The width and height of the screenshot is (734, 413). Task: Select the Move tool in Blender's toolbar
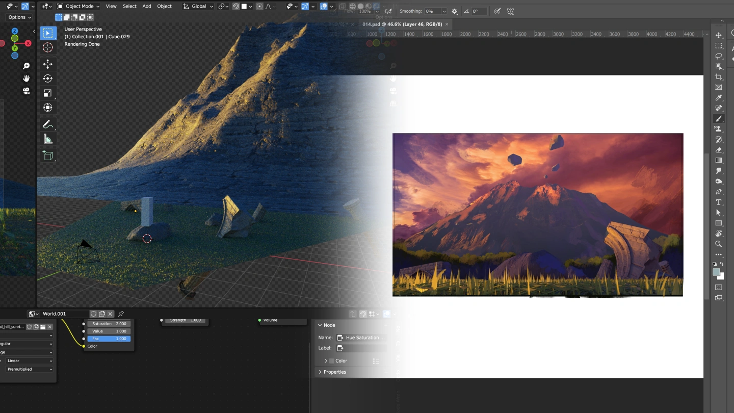[x=48, y=64]
